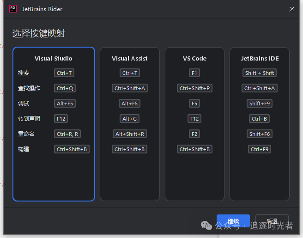Click the JetBrains IDE column title
This screenshot has height=238, width=303.
pyautogui.click(x=260, y=58)
